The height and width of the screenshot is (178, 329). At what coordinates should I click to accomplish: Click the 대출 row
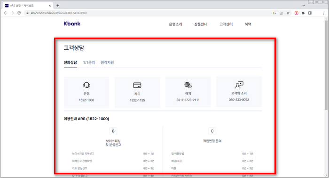coord(212,168)
